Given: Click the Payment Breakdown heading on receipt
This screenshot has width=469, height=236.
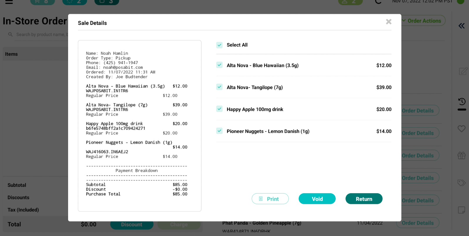Looking at the screenshot, I should coord(137,171).
